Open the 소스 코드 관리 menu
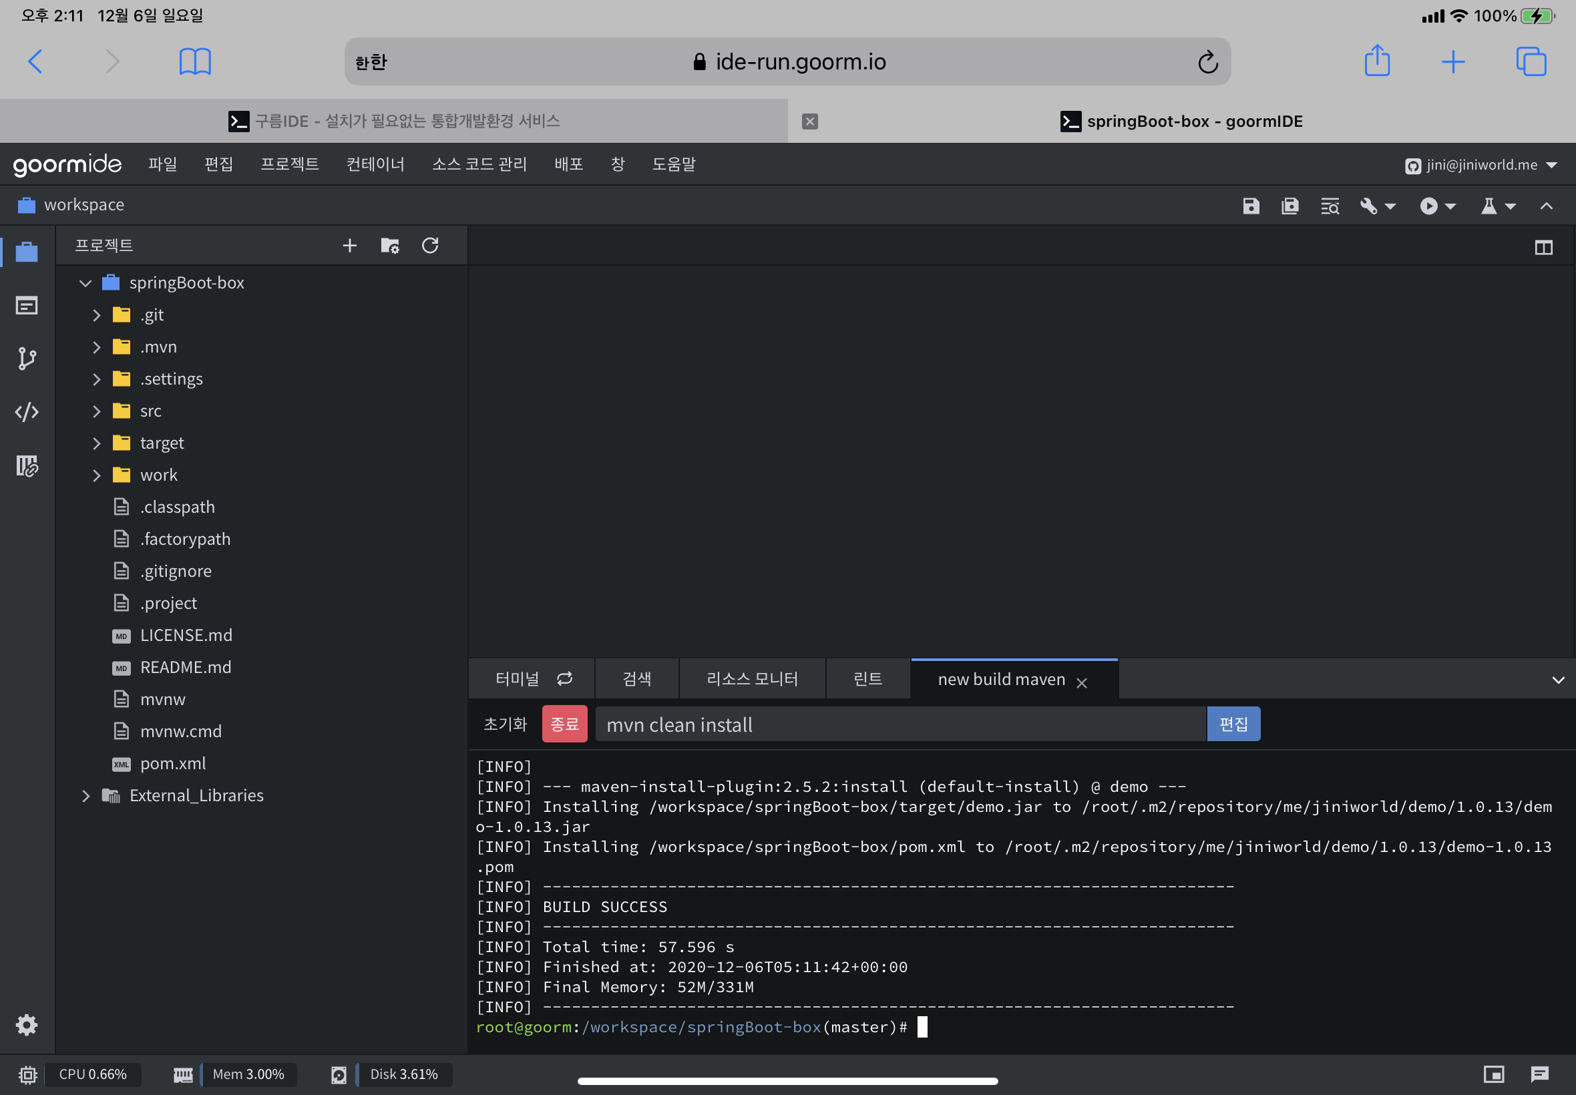The height and width of the screenshot is (1095, 1576). pos(479,164)
